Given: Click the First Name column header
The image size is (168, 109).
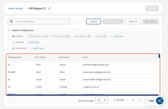Looking at the screenshot, I should tap(40, 57).
